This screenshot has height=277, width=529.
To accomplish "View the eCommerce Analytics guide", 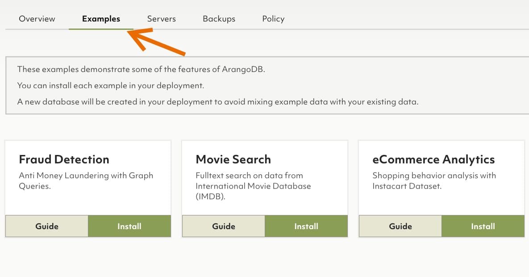I will click(400, 226).
